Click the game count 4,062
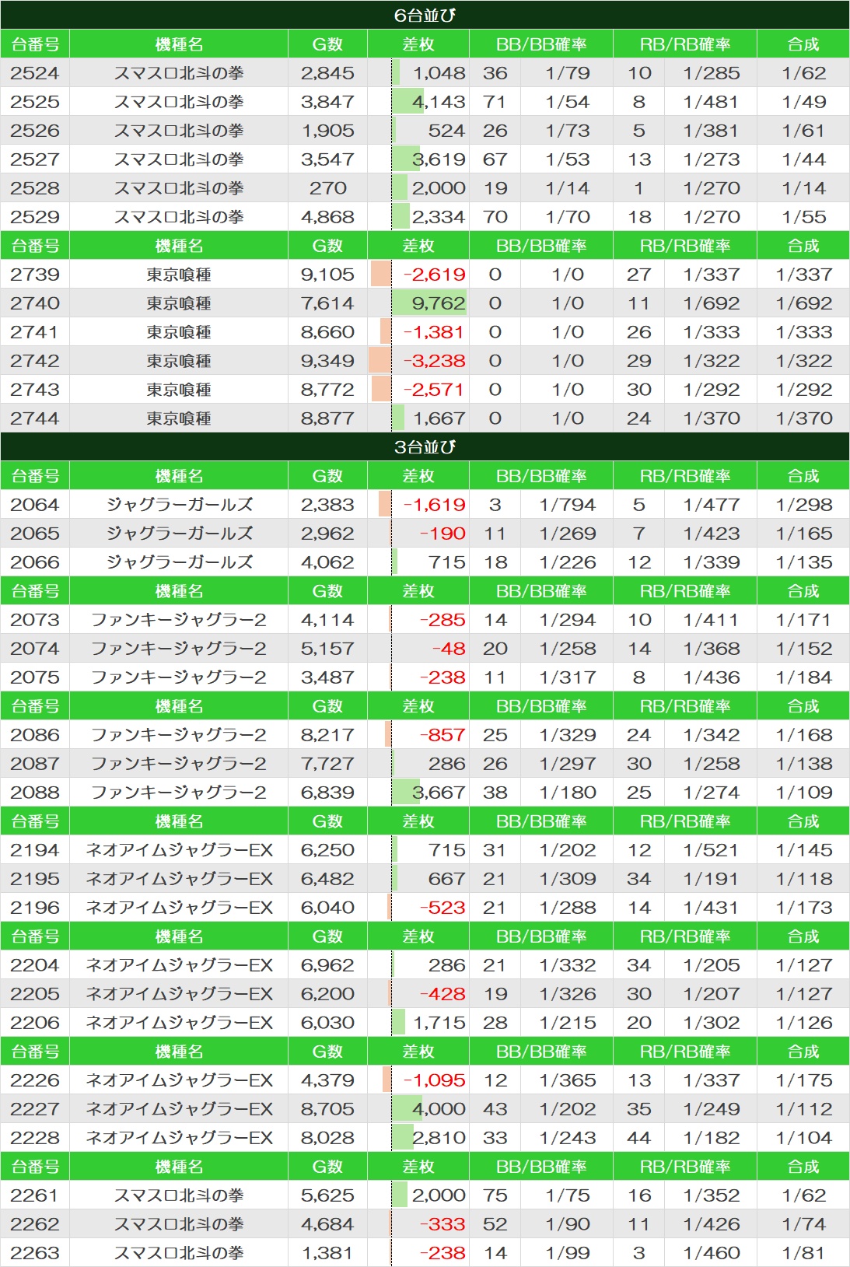Viewport: 850px width, 1267px height. (327, 562)
